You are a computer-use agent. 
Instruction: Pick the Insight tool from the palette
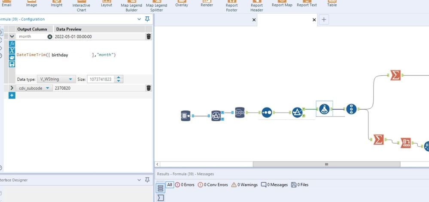click(x=57, y=3)
